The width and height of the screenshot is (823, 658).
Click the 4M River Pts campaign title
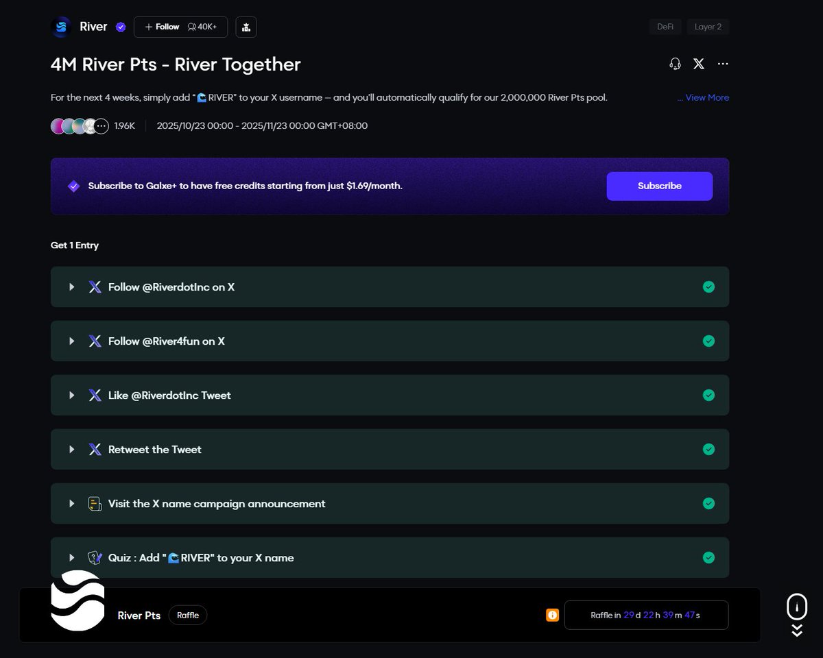tap(176, 64)
